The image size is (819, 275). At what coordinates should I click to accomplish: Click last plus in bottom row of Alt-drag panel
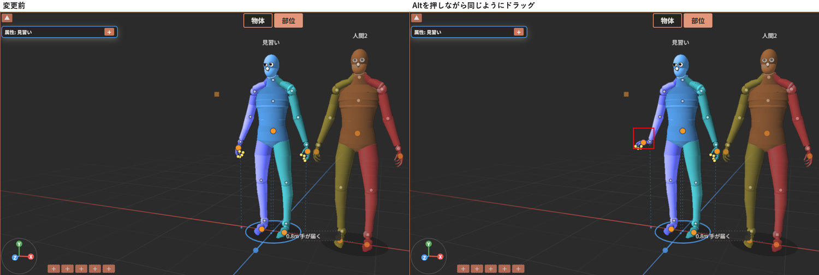(518, 268)
